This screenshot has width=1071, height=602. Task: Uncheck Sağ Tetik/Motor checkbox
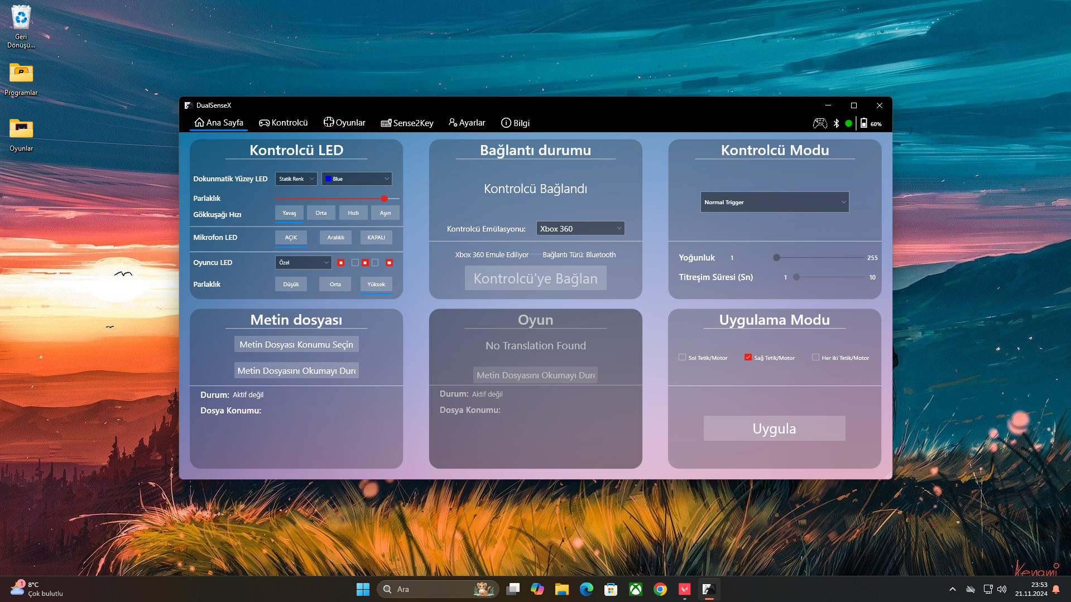tap(748, 358)
